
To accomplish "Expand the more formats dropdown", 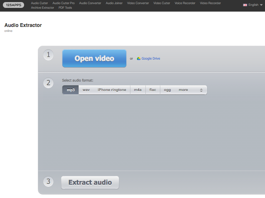I will click(x=191, y=90).
